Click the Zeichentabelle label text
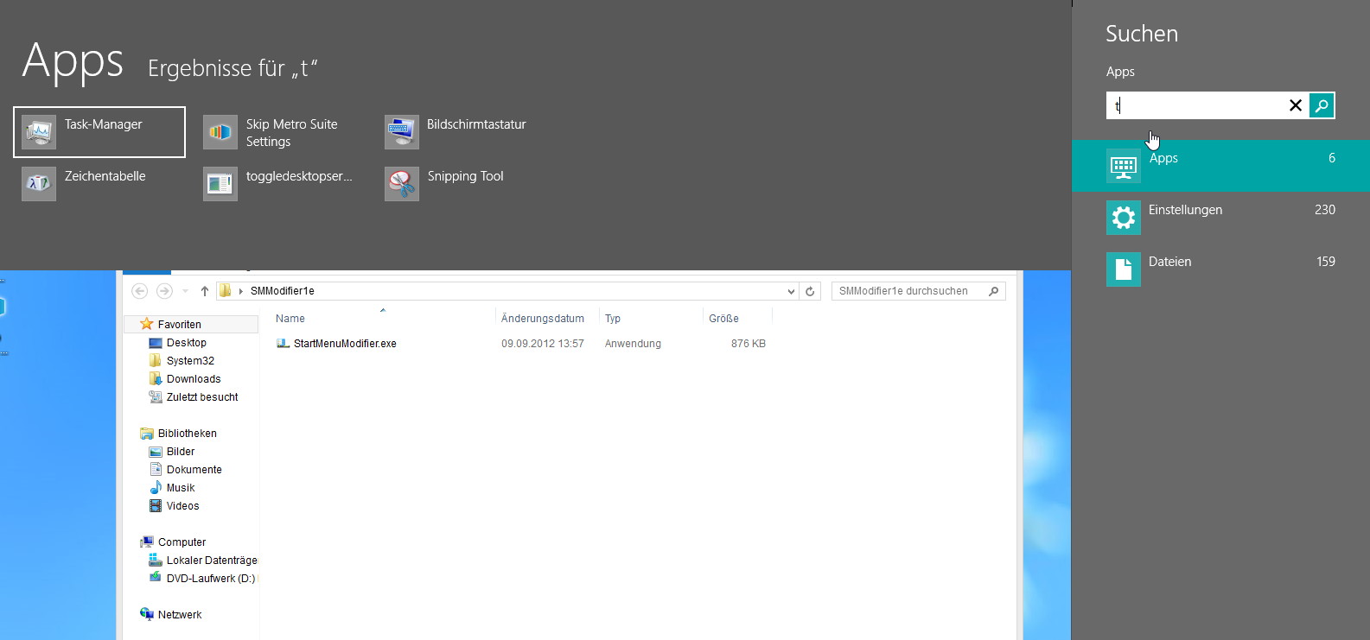The image size is (1370, 640). coord(105,176)
